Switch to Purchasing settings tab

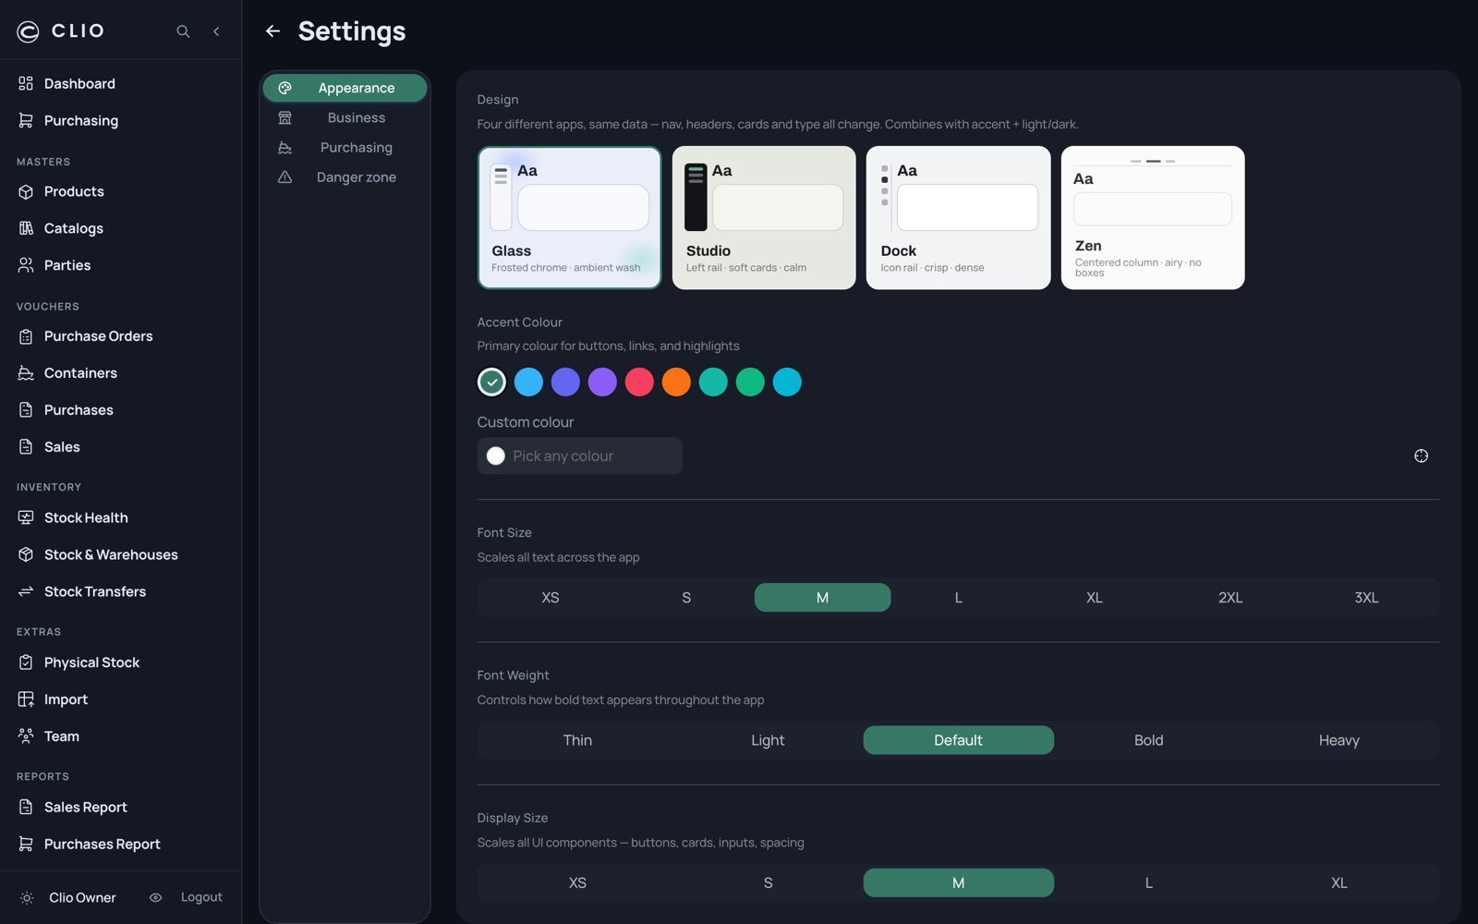click(x=345, y=147)
